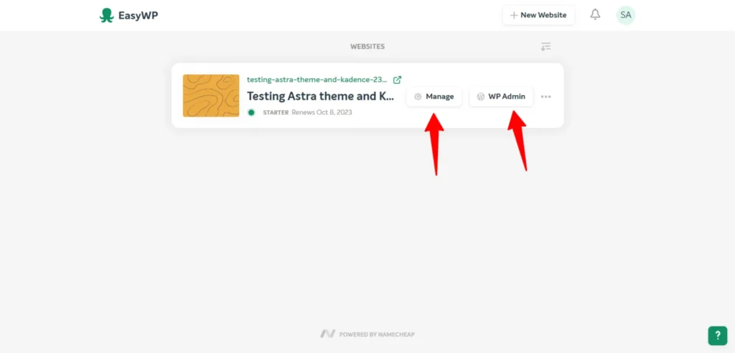Click the green site status indicator

click(x=251, y=112)
